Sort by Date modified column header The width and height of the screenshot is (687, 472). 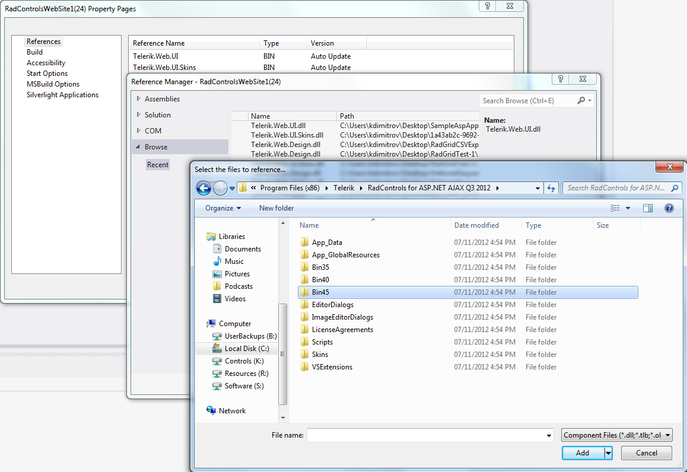click(476, 225)
